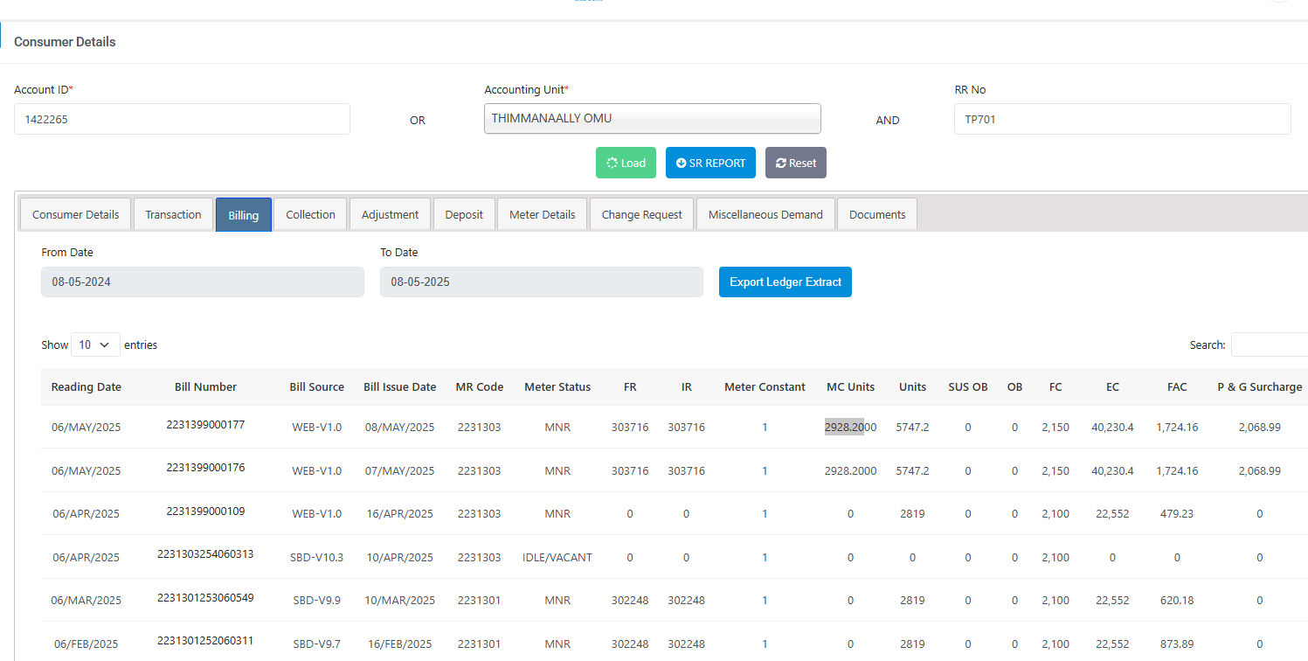
Task: Click bill number 2231303254060313
Action: 205,553
